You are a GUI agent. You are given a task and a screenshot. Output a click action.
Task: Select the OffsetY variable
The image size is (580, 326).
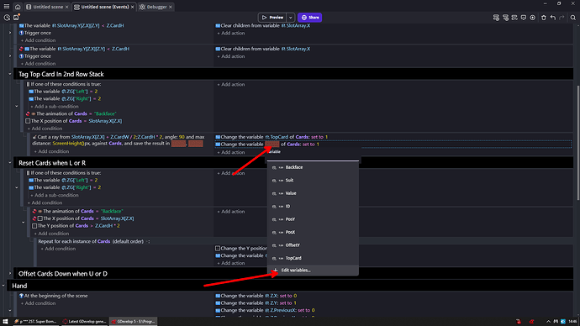click(x=313, y=245)
